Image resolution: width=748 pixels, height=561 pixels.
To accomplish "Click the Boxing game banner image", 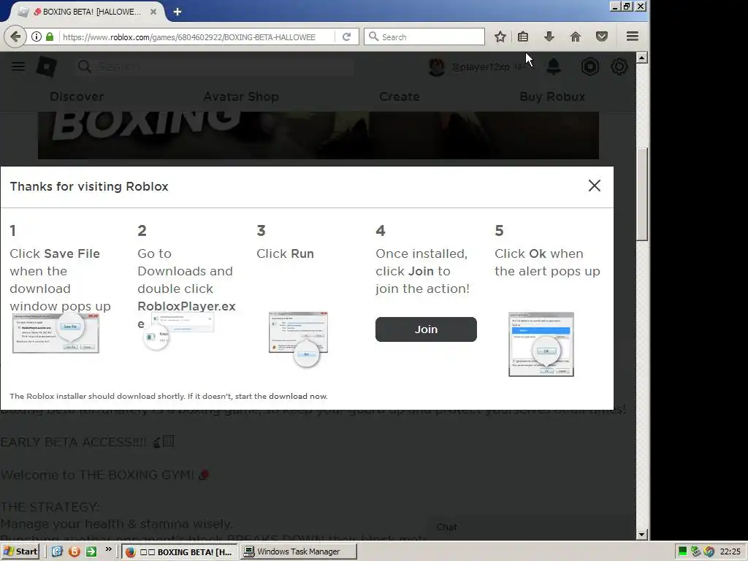I will pyautogui.click(x=318, y=135).
